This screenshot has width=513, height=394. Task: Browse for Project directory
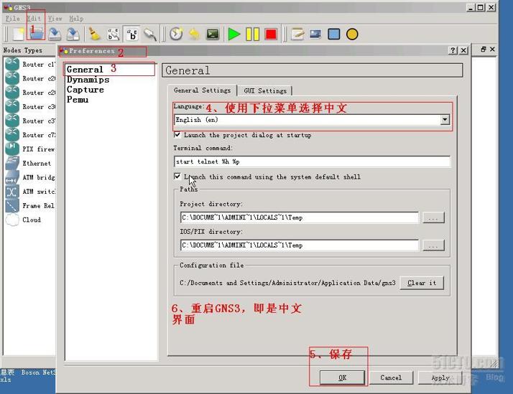click(x=433, y=217)
